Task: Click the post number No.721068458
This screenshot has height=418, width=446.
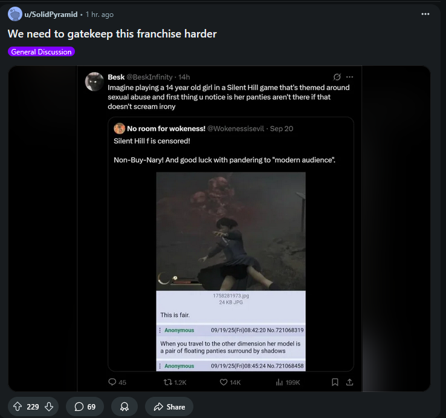Action: [285, 366]
